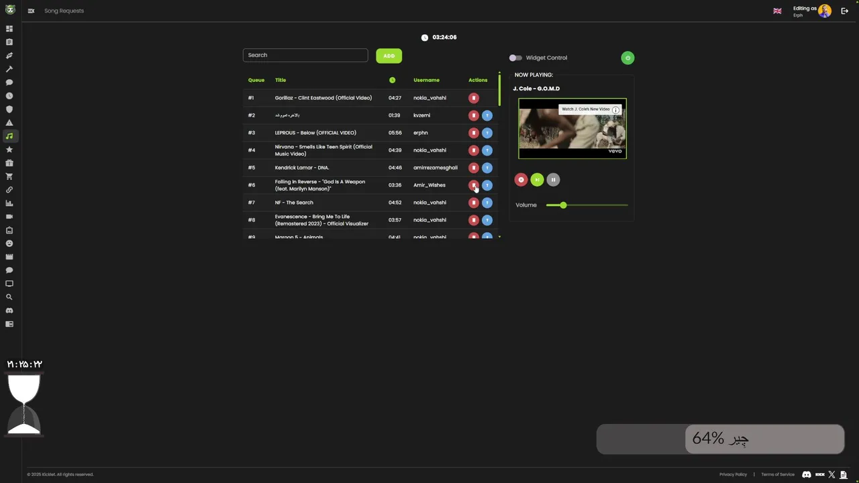Click the hammer moderation icon in sidebar
The width and height of the screenshot is (859, 483).
click(9, 69)
